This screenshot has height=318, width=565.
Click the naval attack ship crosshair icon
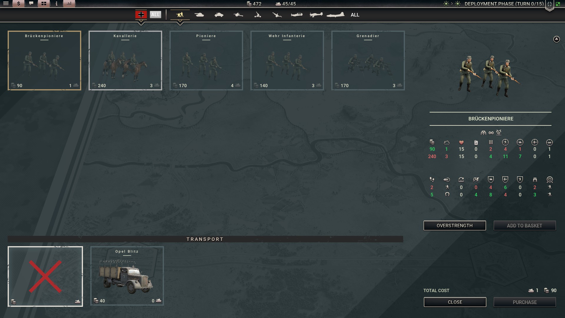click(x=549, y=143)
